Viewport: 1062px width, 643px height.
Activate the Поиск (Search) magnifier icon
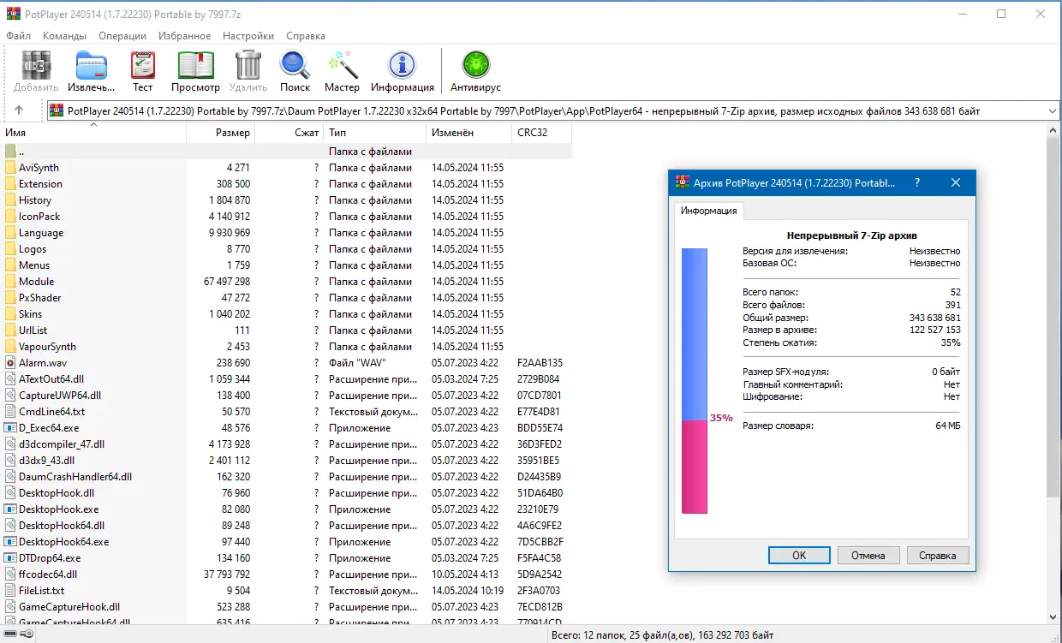295,67
